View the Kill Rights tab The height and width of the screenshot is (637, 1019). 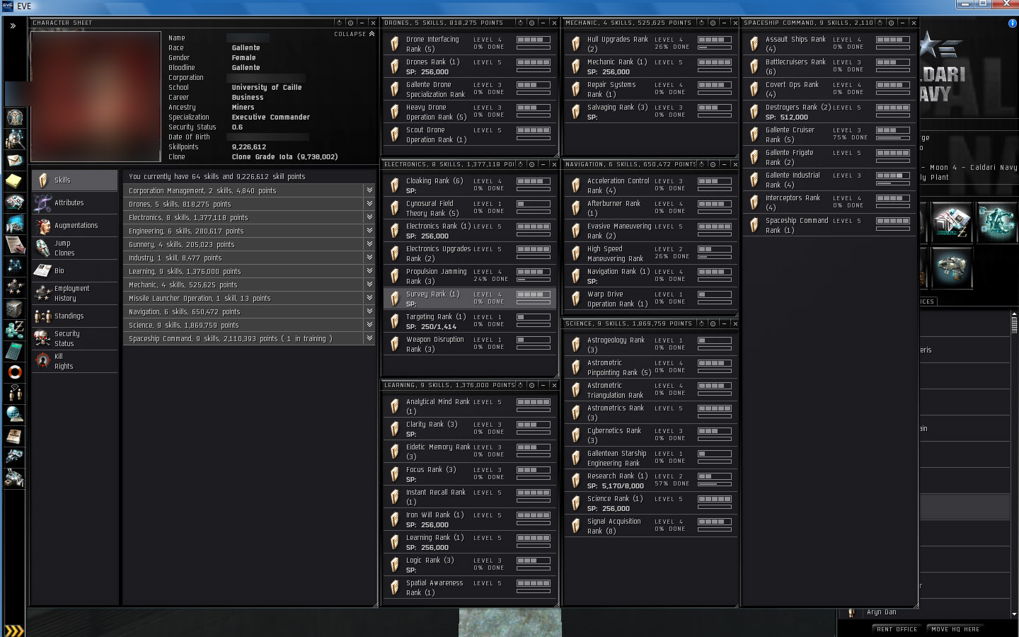[x=74, y=362]
